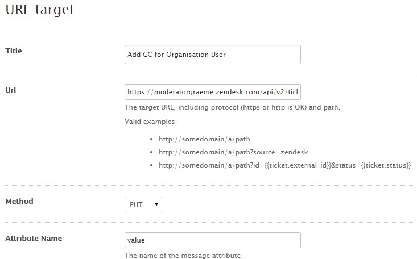The width and height of the screenshot is (417, 259).
Task: Click the 'Attribute Name' field label
Action: [x=34, y=239]
